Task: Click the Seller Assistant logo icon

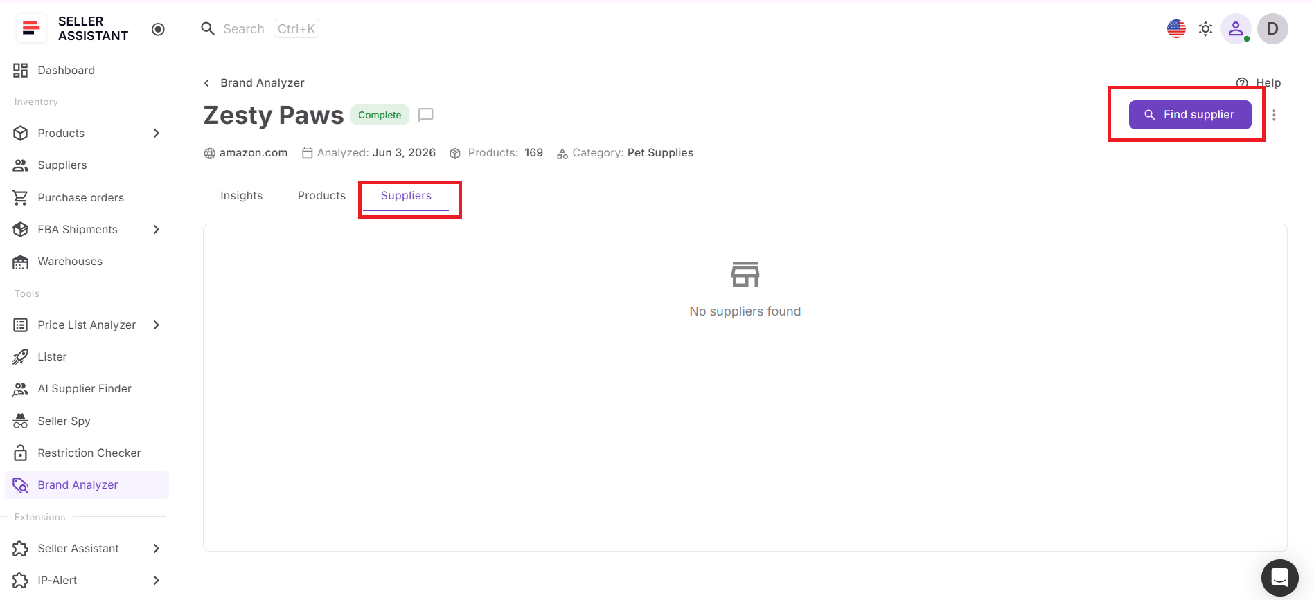Action: 31,28
